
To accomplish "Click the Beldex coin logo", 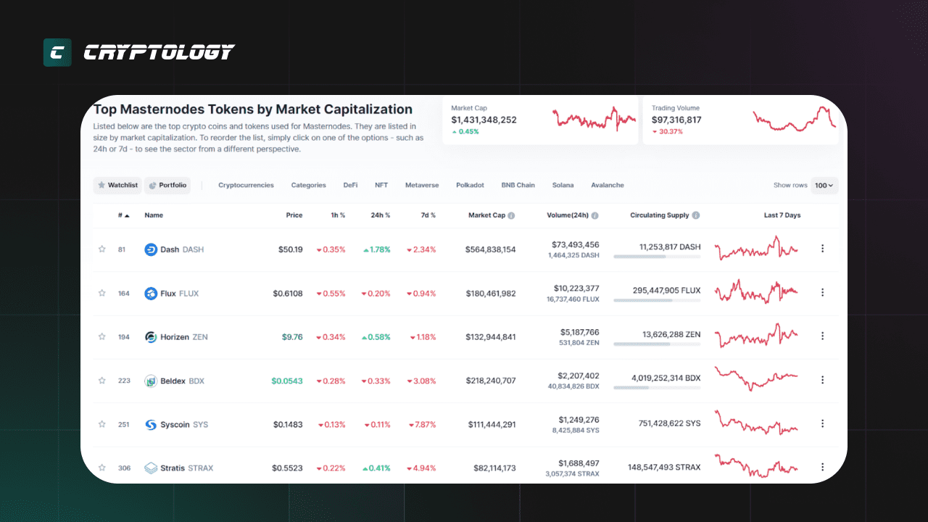I will click(151, 381).
